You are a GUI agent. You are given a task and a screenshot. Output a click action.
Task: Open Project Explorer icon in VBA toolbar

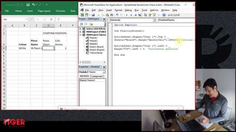(x=145, y=15)
